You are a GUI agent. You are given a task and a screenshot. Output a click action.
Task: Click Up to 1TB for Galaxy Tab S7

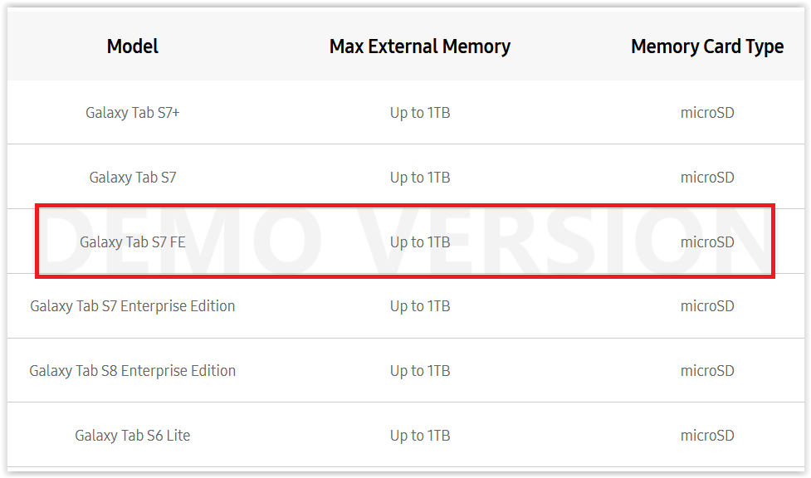(420, 178)
